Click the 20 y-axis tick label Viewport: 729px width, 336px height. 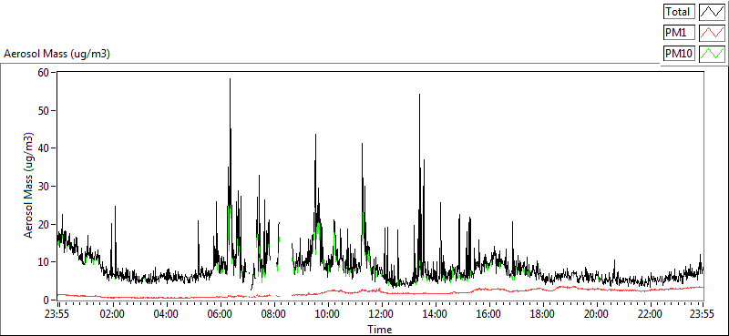[x=44, y=224]
